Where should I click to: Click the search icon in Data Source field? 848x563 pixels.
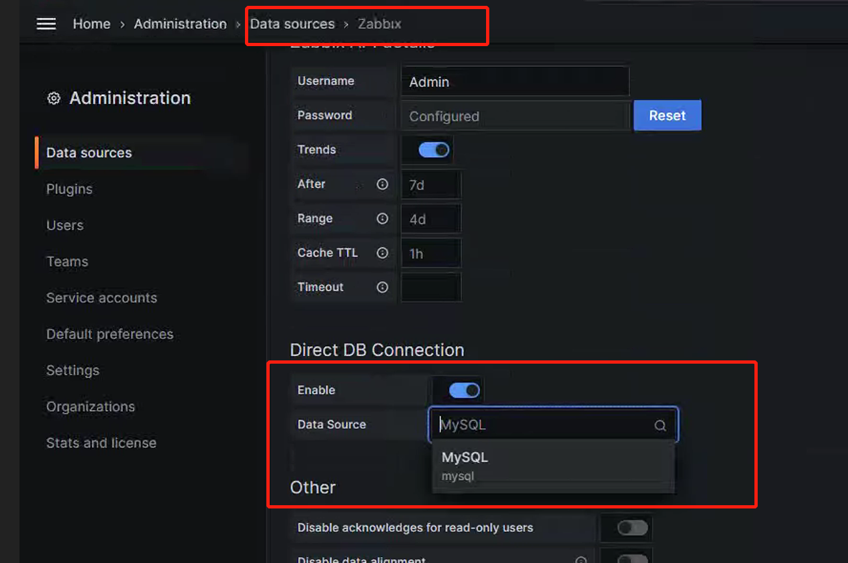660,425
